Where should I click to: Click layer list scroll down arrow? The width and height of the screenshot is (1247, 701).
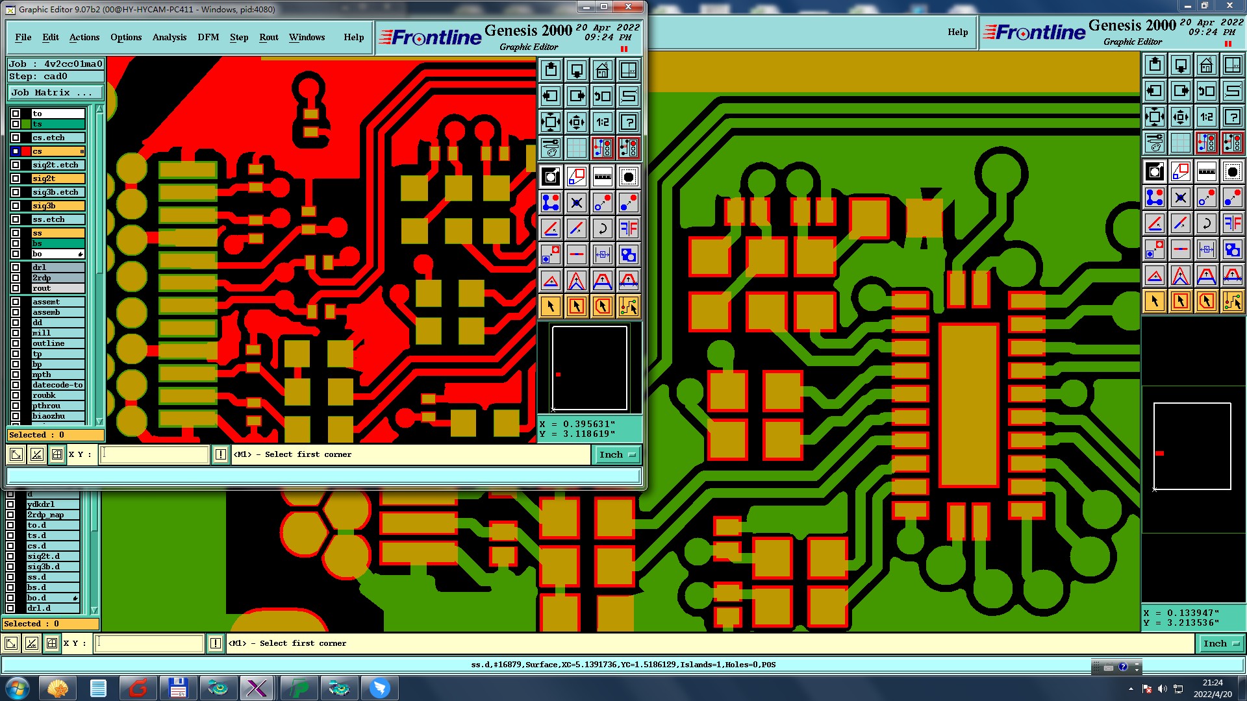[99, 421]
